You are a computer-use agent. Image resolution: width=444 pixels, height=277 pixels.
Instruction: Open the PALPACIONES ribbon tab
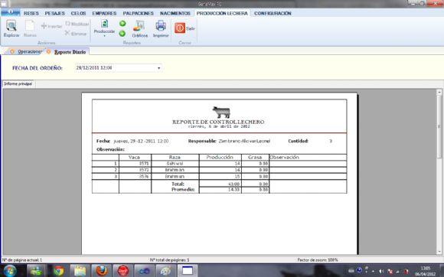tap(139, 13)
